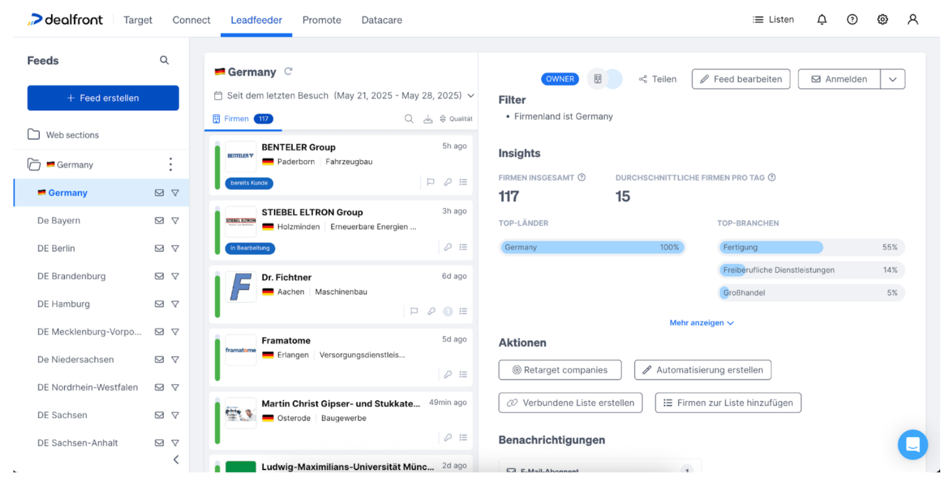Click link icon on BENTELER Group card

click(448, 182)
